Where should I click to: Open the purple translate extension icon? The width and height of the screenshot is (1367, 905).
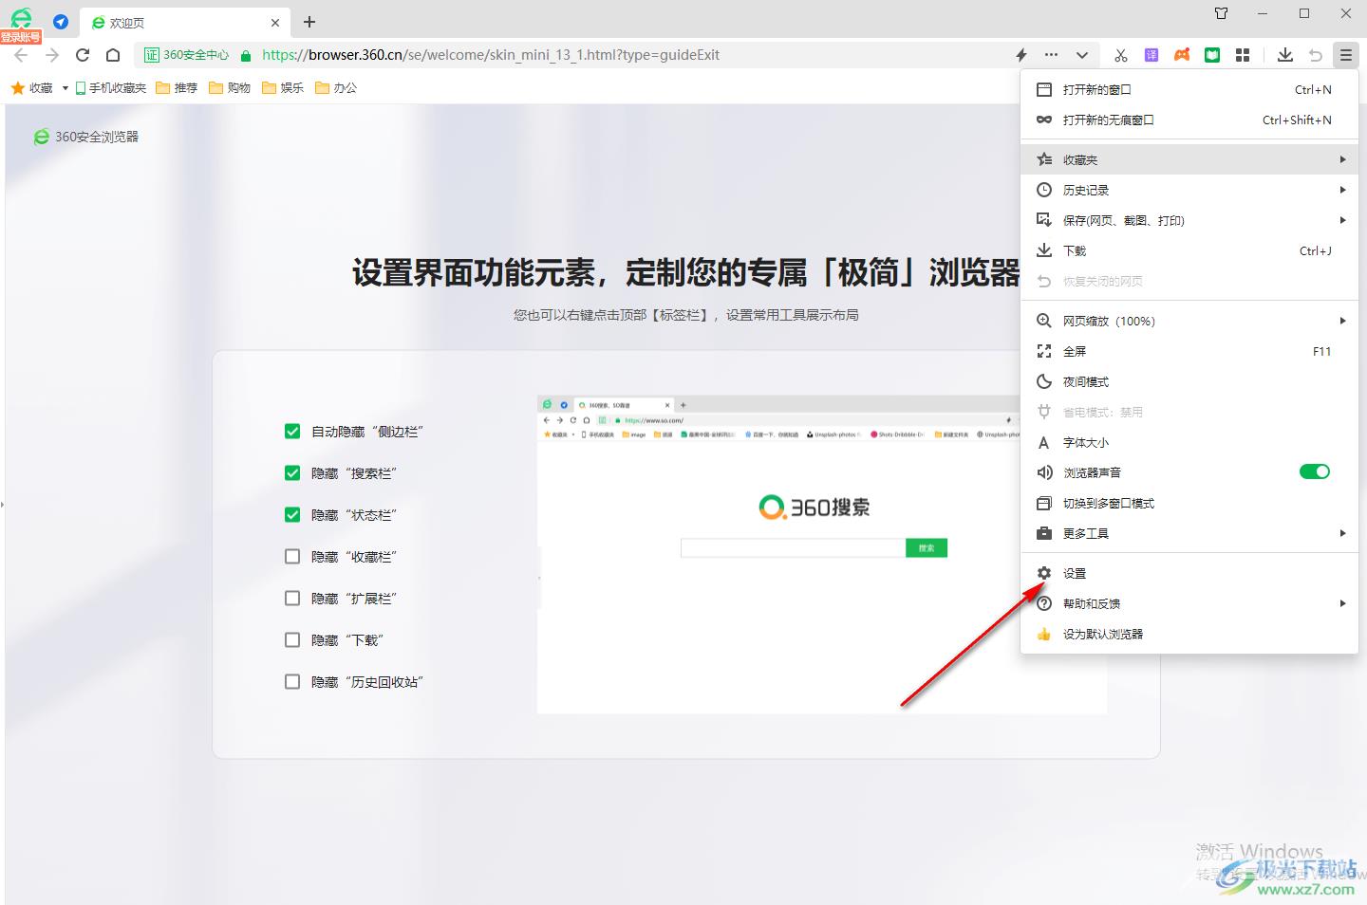coord(1152,55)
